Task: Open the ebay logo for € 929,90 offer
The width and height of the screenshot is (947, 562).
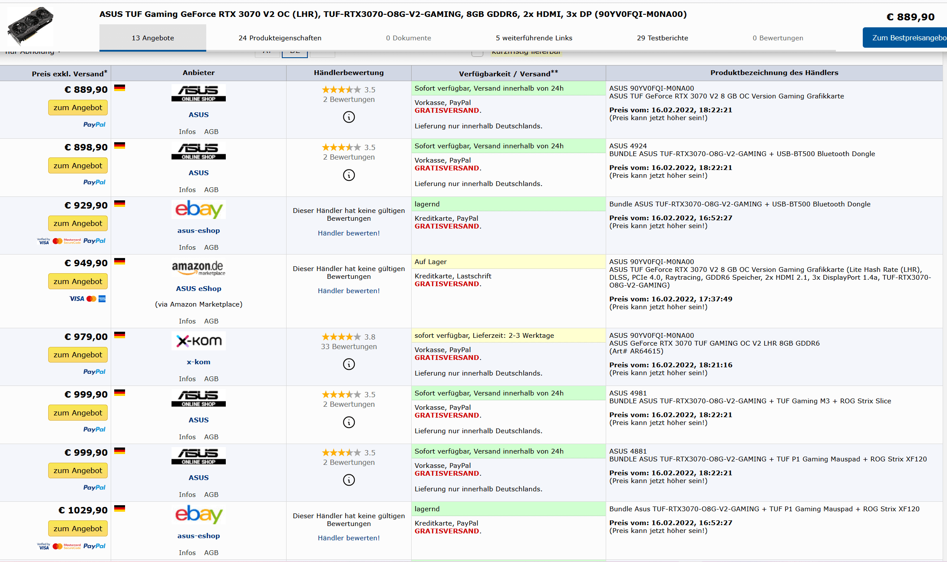Action: [x=198, y=210]
